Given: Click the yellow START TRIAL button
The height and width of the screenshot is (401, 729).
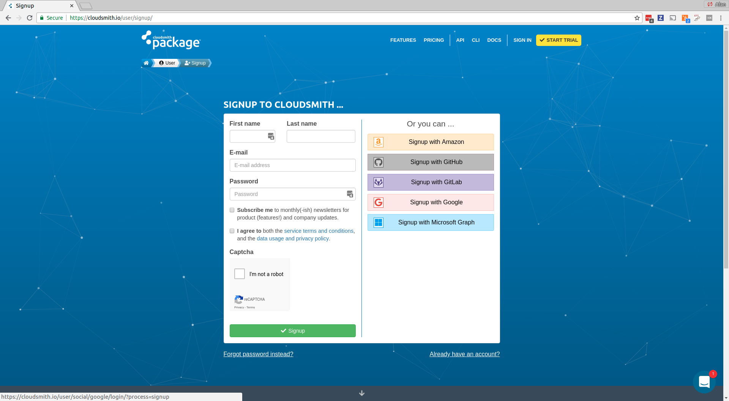Looking at the screenshot, I should click(559, 40).
